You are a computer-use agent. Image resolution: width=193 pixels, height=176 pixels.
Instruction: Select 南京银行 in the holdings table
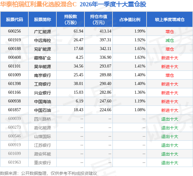pyautogui.click(x=43, y=75)
